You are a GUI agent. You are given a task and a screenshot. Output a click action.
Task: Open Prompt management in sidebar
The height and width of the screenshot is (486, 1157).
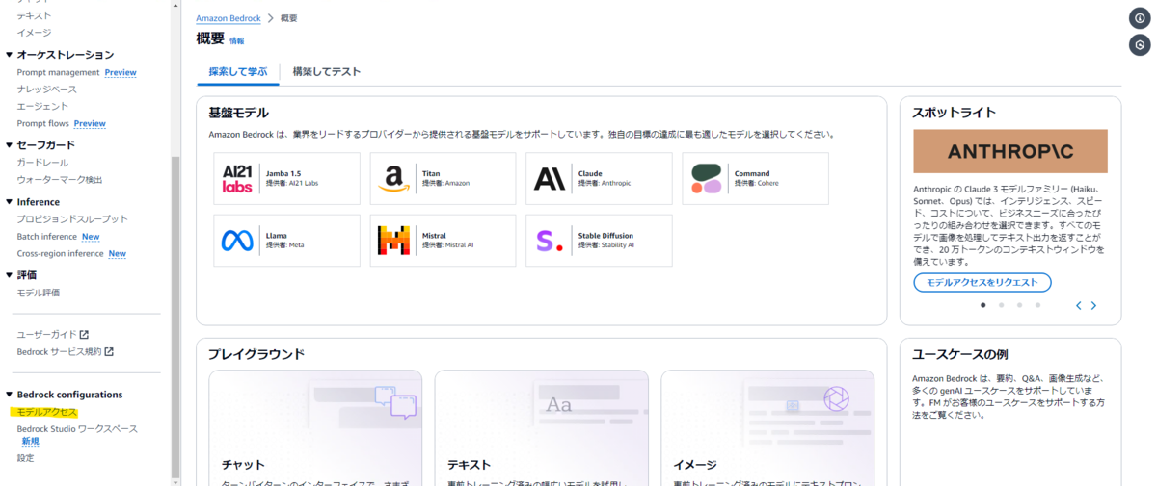coord(58,72)
